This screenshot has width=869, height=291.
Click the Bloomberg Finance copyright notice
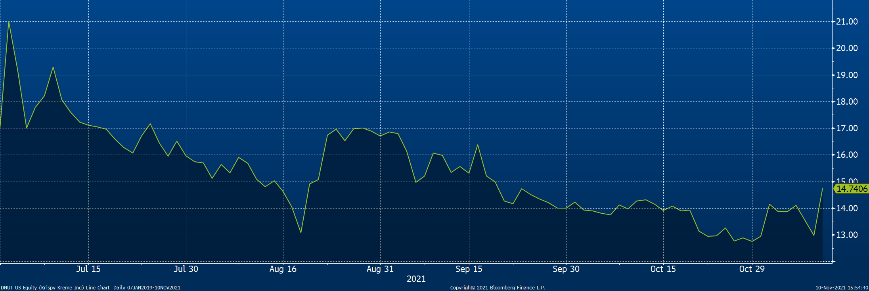[x=498, y=288]
